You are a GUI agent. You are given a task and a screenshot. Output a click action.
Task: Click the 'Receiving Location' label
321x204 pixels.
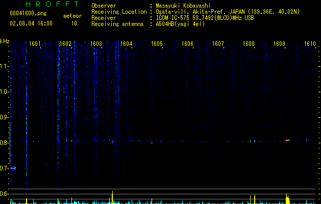[119, 12]
